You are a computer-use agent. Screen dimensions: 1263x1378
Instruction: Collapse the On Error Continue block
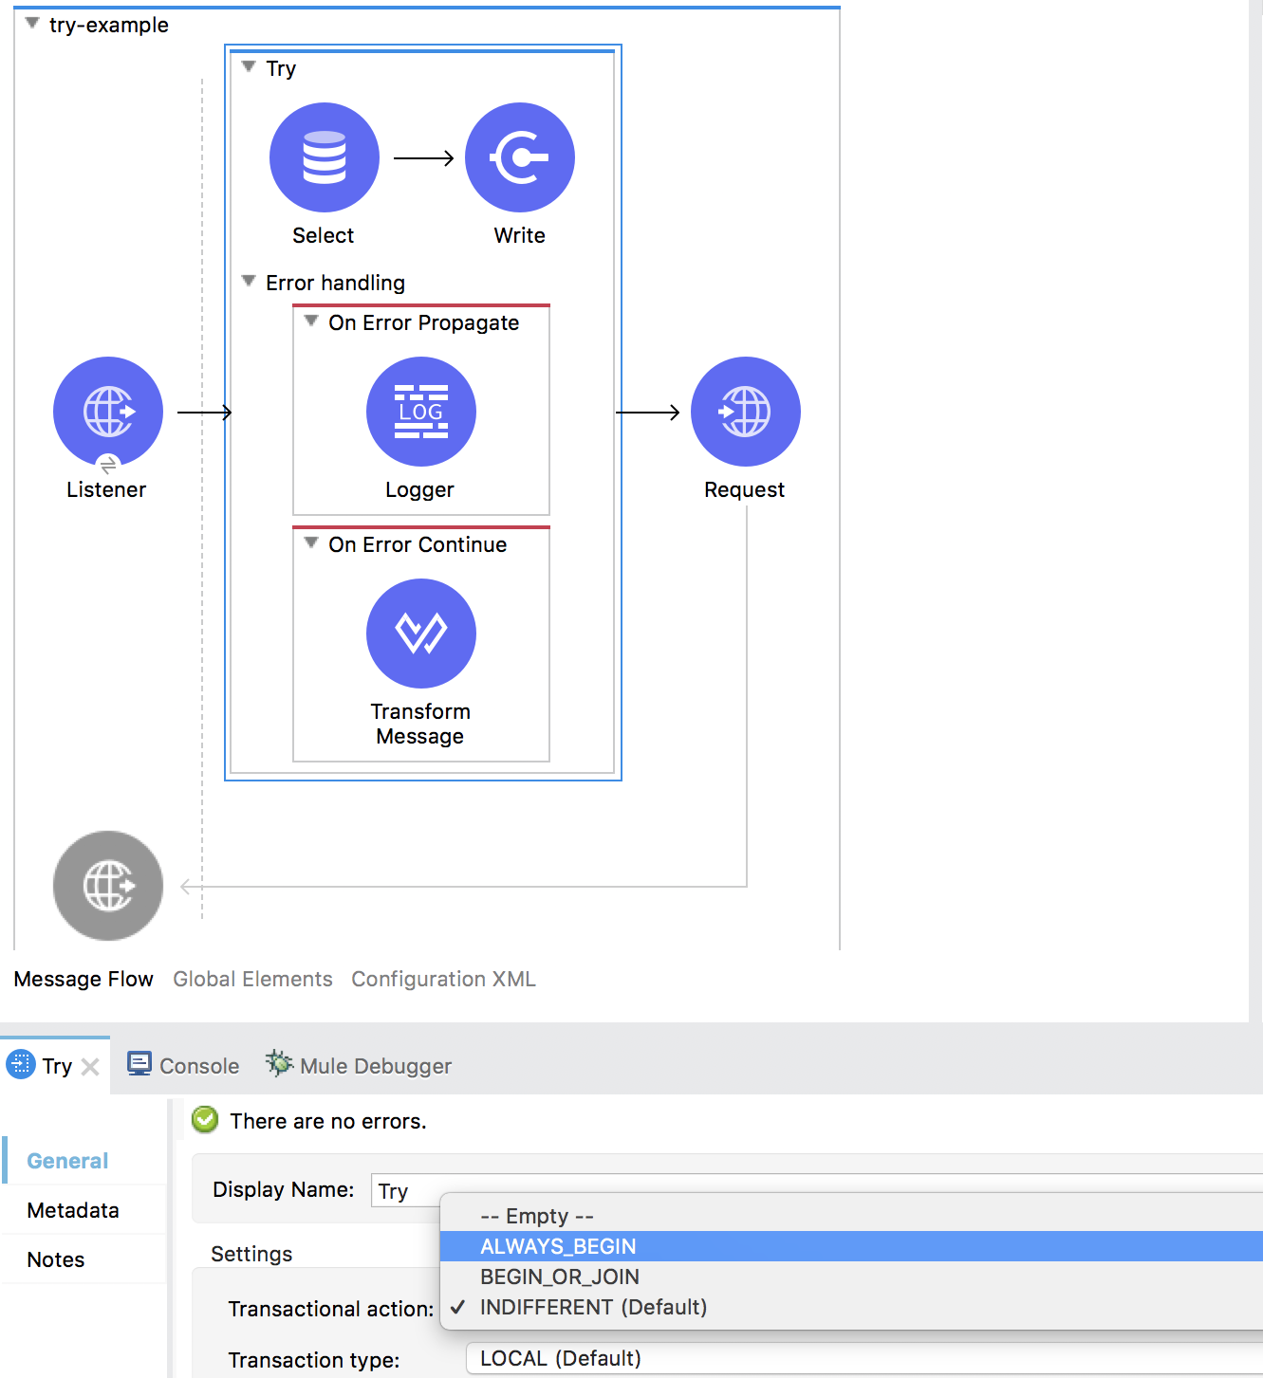(x=310, y=543)
